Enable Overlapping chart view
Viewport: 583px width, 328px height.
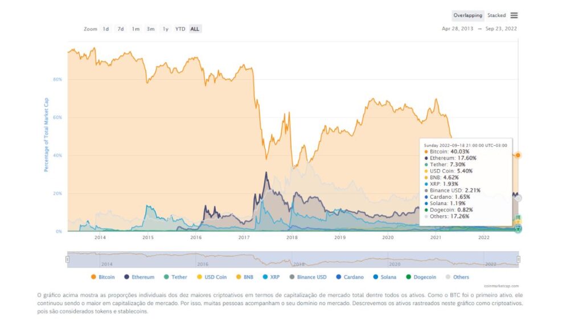tap(467, 15)
